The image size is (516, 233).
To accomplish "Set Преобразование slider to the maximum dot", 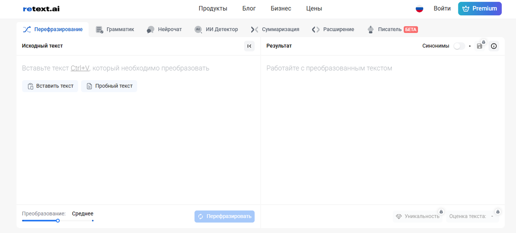I will pos(93,221).
